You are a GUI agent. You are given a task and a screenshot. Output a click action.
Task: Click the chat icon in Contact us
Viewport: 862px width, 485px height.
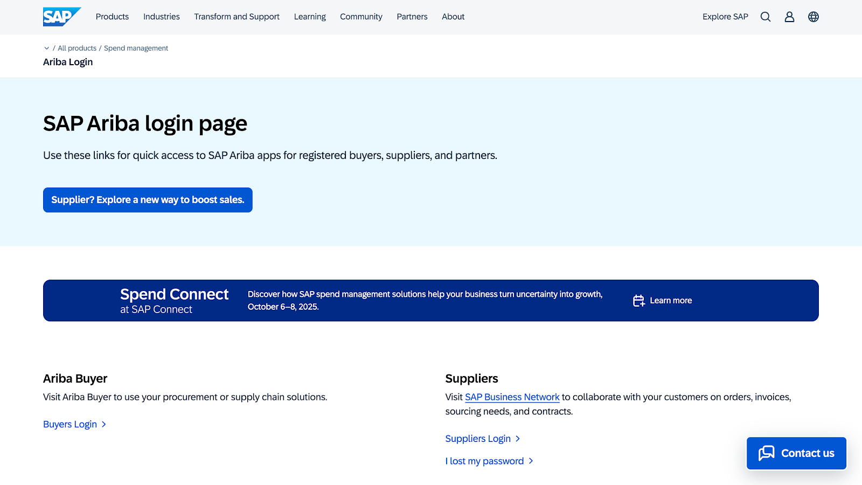pos(766,453)
